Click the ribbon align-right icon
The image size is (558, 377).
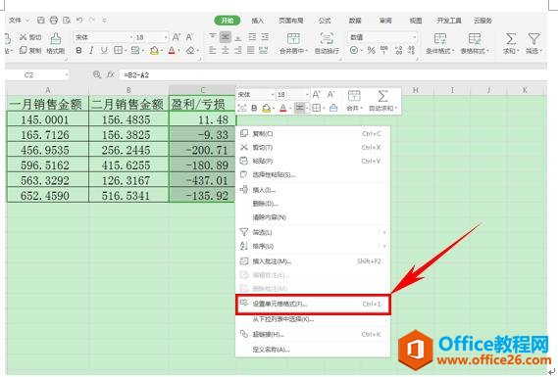tap(238, 51)
